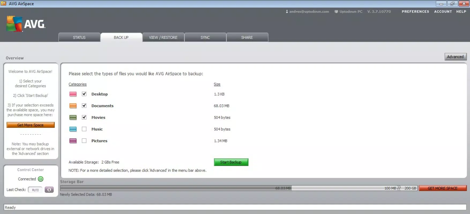Open the ACCOUNT menu

pyautogui.click(x=443, y=12)
